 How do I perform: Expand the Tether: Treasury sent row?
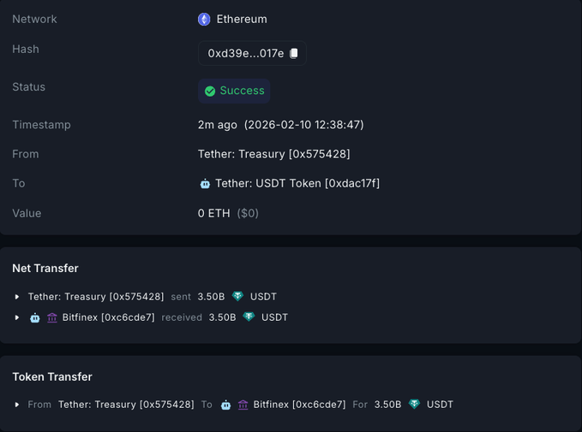point(17,297)
